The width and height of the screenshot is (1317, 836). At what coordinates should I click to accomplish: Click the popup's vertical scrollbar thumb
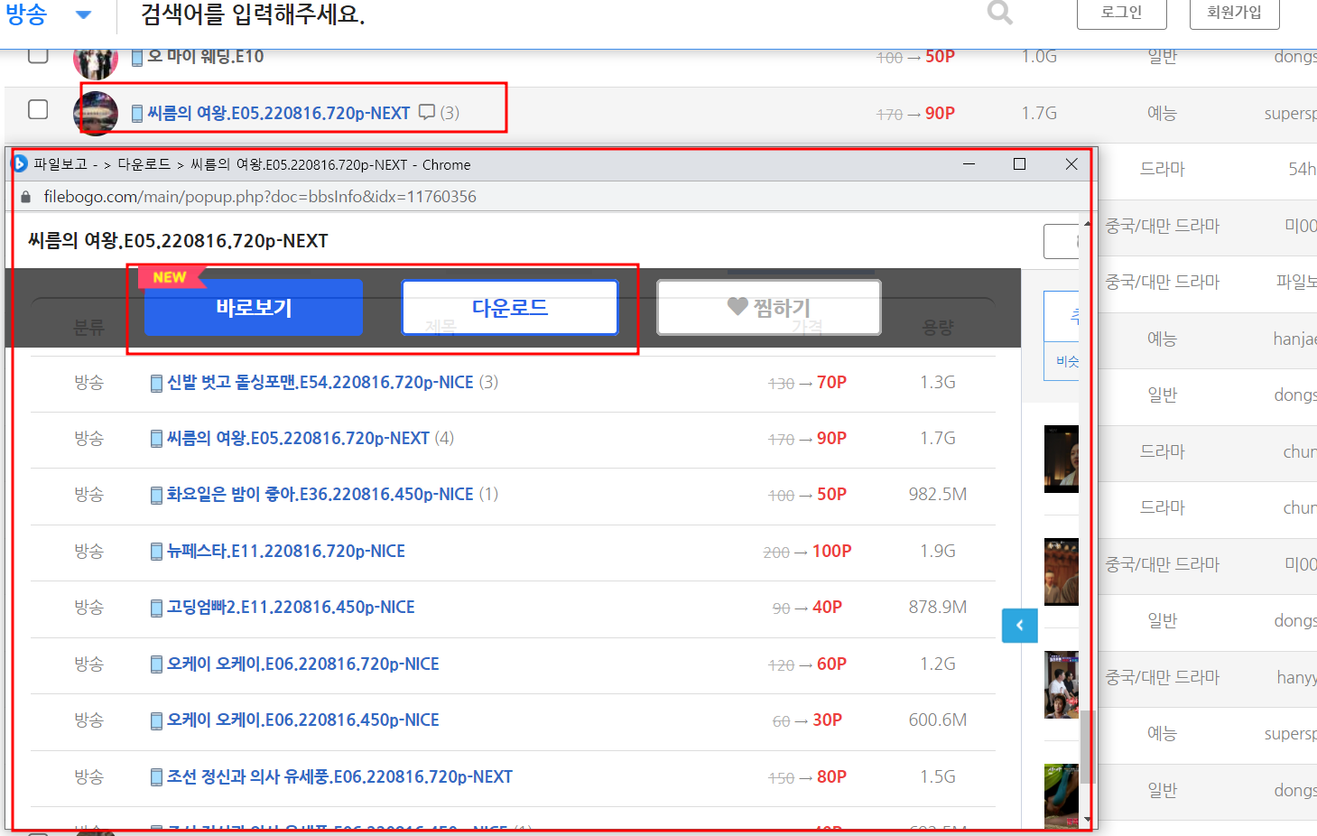click(x=1087, y=745)
